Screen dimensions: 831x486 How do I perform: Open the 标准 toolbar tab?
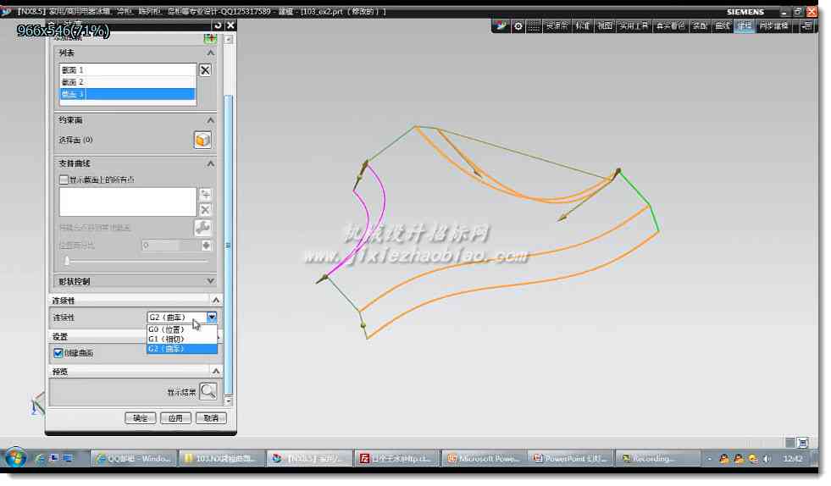coord(583,26)
